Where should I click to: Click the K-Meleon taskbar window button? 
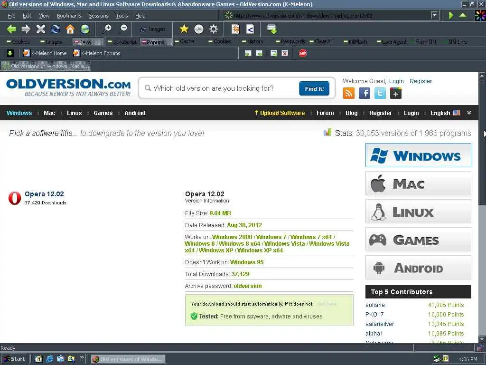[x=128, y=359]
